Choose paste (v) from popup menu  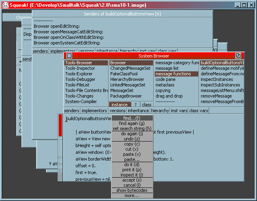[x=132, y=154]
